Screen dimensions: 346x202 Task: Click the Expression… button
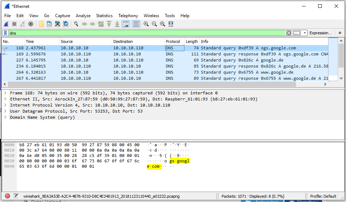pyautogui.click(x=320, y=33)
